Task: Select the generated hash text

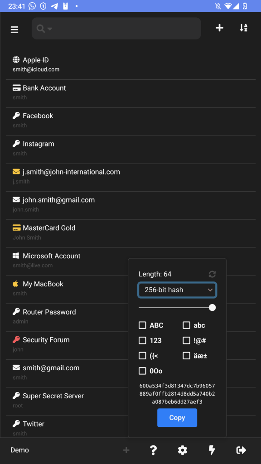Action: click(177, 394)
